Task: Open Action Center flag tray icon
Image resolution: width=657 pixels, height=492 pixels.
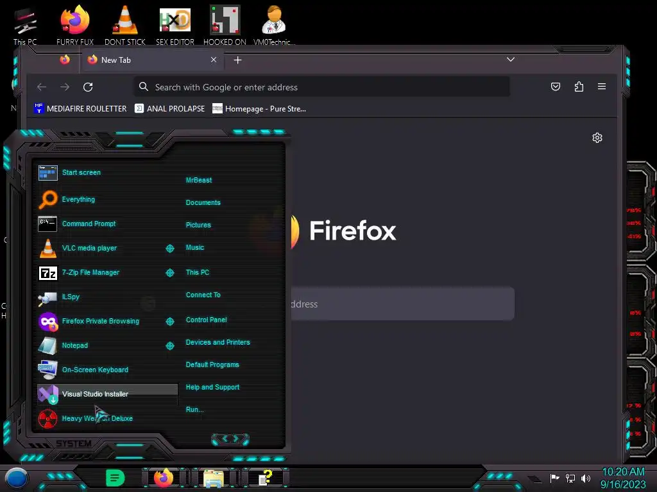Action: pos(555,478)
